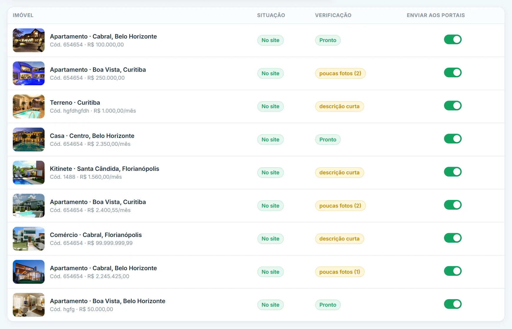The image size is (512, 329).
Task: Click 'No site' status in the Terreno row
Action: (x=270, y=106)
